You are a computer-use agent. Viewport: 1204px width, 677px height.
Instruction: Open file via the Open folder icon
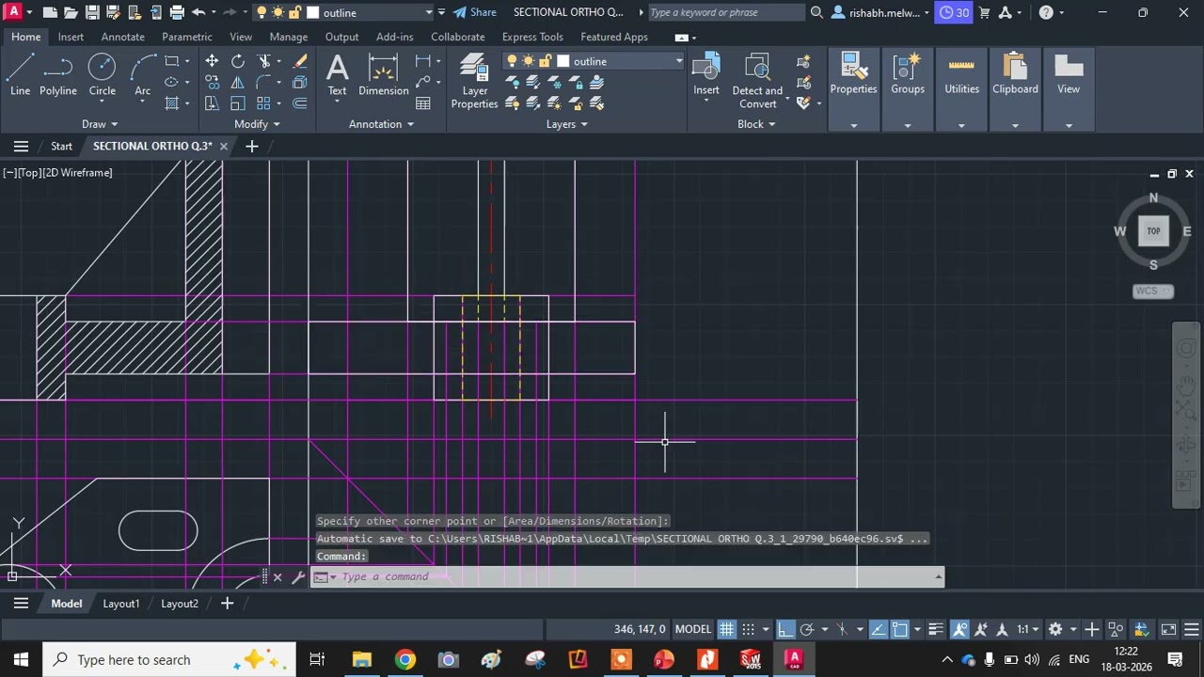(x=71, y=12)
